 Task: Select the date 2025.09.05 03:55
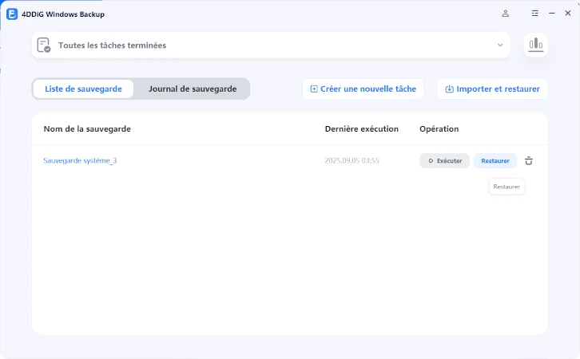coord(352,160)
